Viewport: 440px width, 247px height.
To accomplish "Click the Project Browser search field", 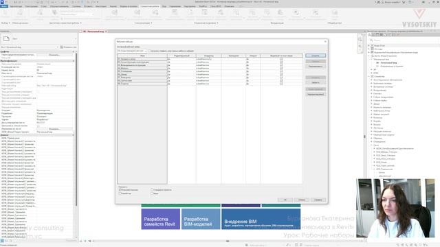I will click(x=404, y=40).
